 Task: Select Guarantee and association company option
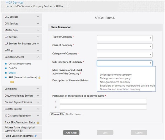coord(120,89)
